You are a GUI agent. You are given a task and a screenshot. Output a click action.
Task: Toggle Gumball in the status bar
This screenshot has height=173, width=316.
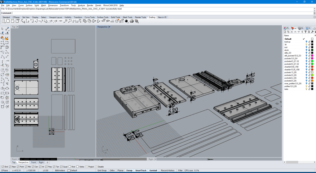pos(153,170)
